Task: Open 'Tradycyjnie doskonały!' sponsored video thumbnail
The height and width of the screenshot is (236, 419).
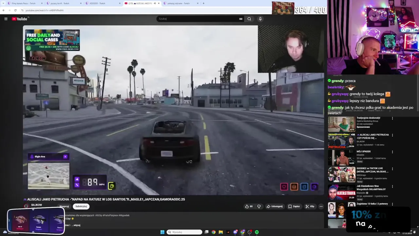Action: pyautogui.click(x=341, y=124)
